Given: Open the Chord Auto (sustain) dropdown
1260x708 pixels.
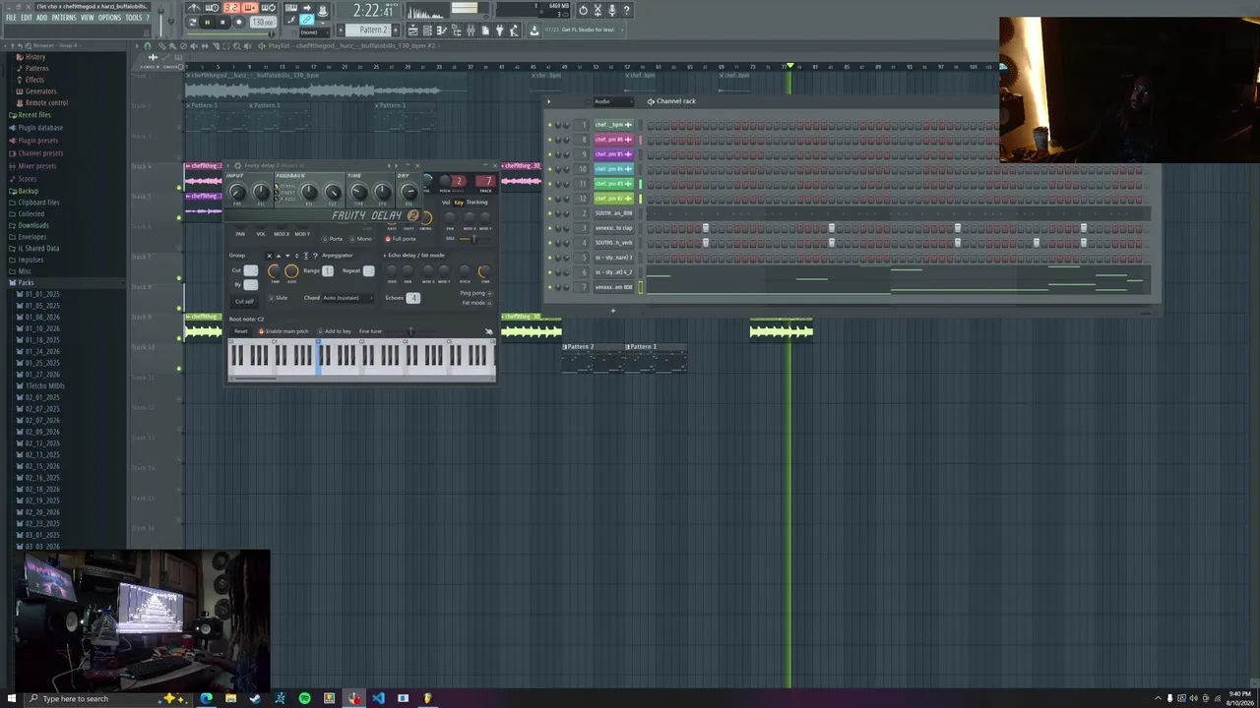Looking at the screenshot, I should pyautogui.click(x=347, y=298).
